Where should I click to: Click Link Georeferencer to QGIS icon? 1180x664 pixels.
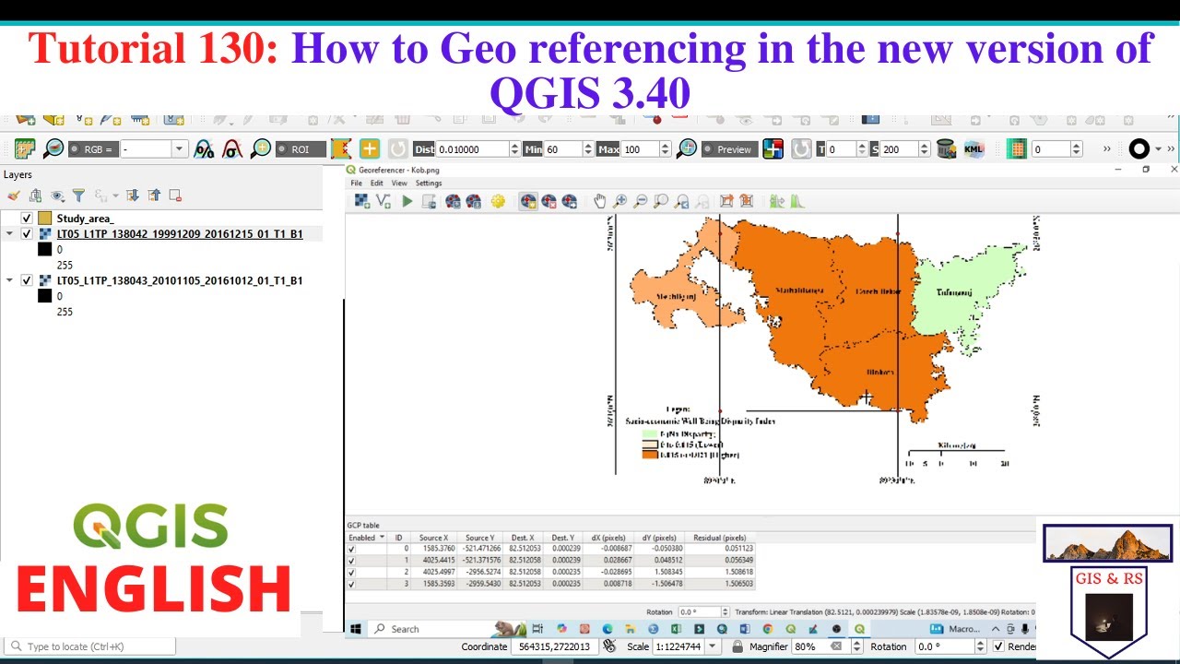(x=726, y=201)
